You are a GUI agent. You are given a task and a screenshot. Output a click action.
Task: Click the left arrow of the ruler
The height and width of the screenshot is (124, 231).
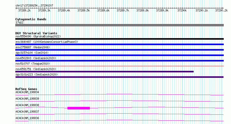point(16,8)
